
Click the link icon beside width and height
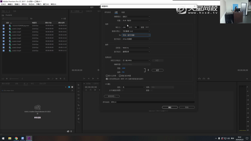point(148,70)
